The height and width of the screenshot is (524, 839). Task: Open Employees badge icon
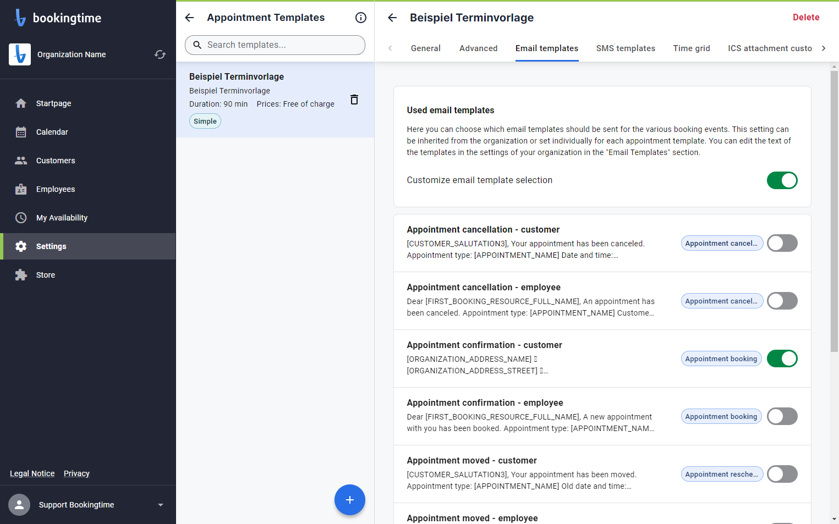tap(21, 189)
